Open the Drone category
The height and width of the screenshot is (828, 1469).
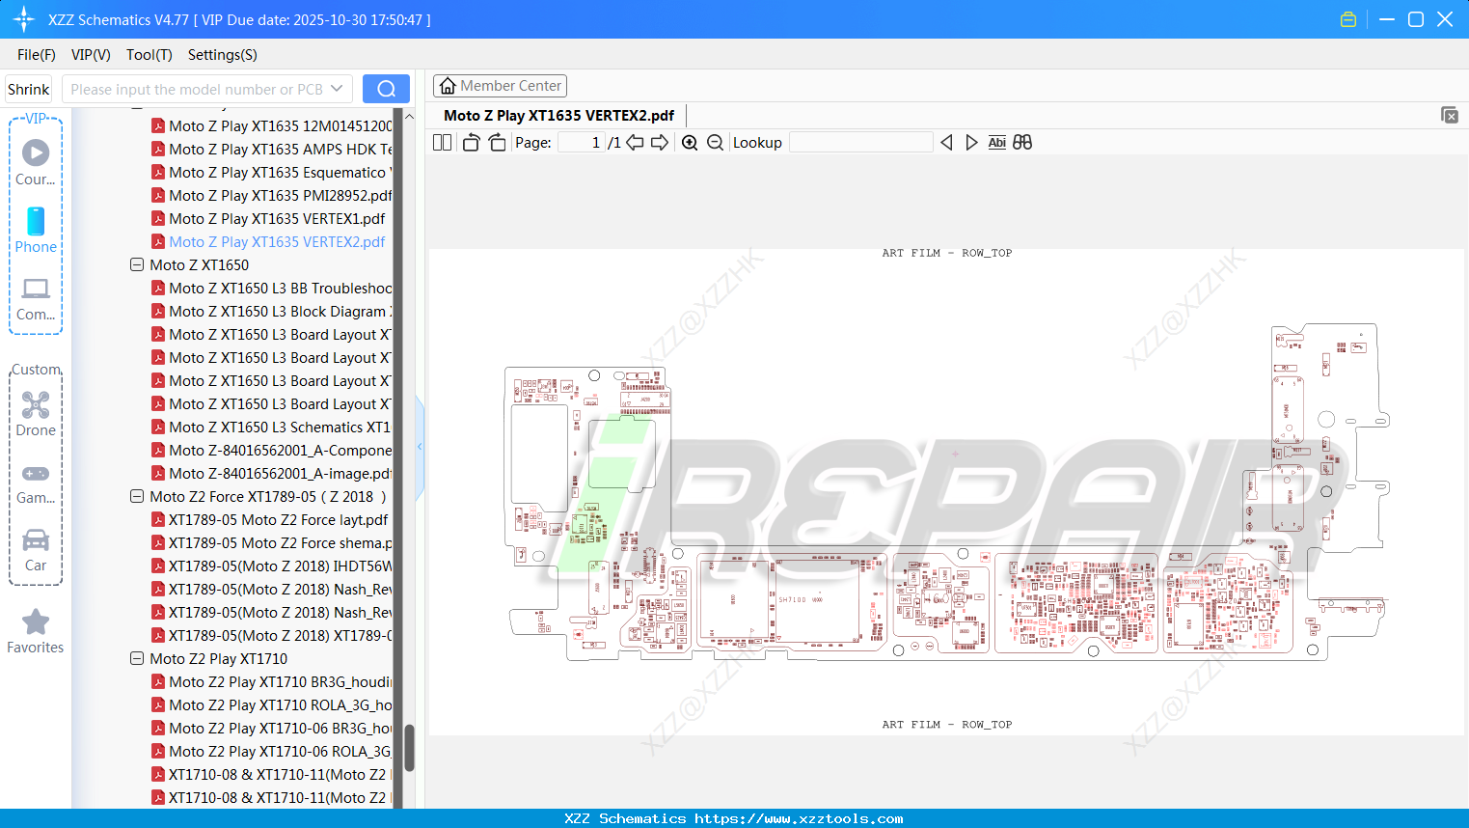(36, 414)
